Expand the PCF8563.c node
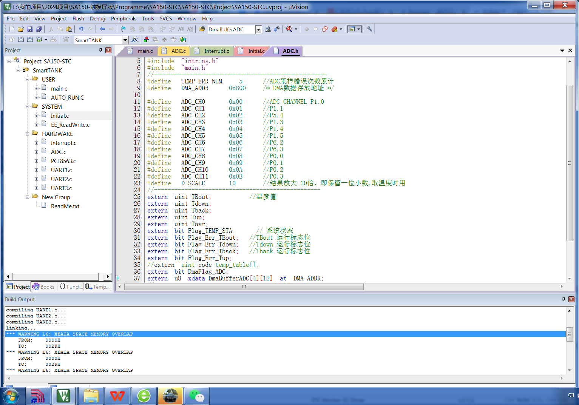 (36, 161)
